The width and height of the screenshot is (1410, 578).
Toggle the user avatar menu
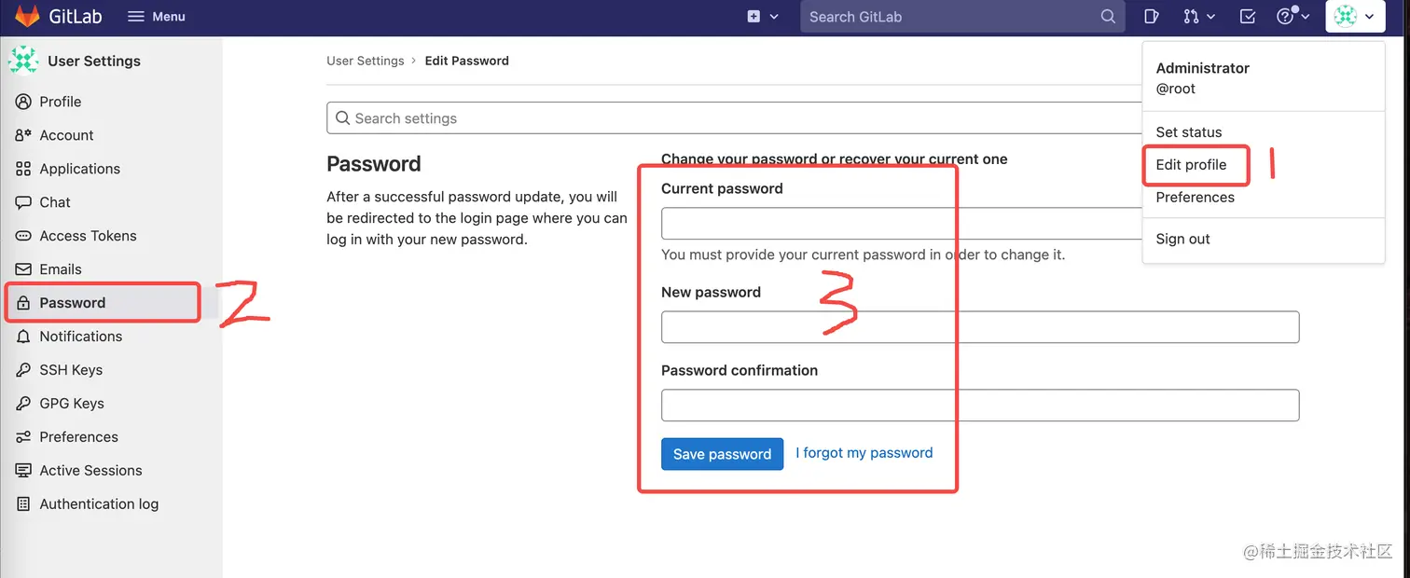(1354, 17)
